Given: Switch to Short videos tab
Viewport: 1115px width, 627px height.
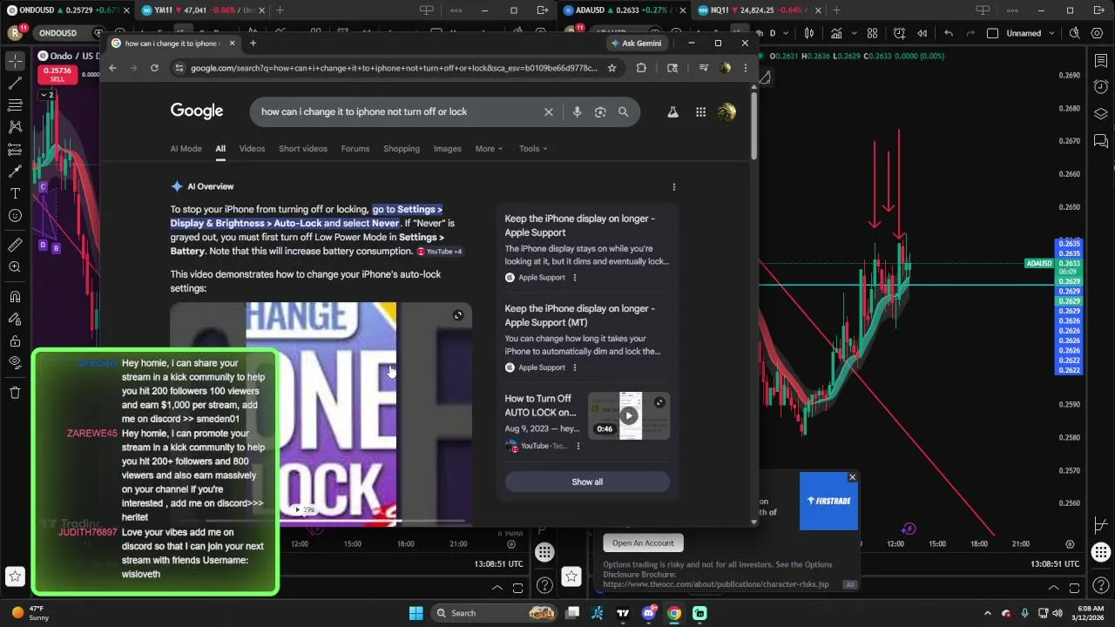Looking at the screenshot, I should tap(303, 149).
